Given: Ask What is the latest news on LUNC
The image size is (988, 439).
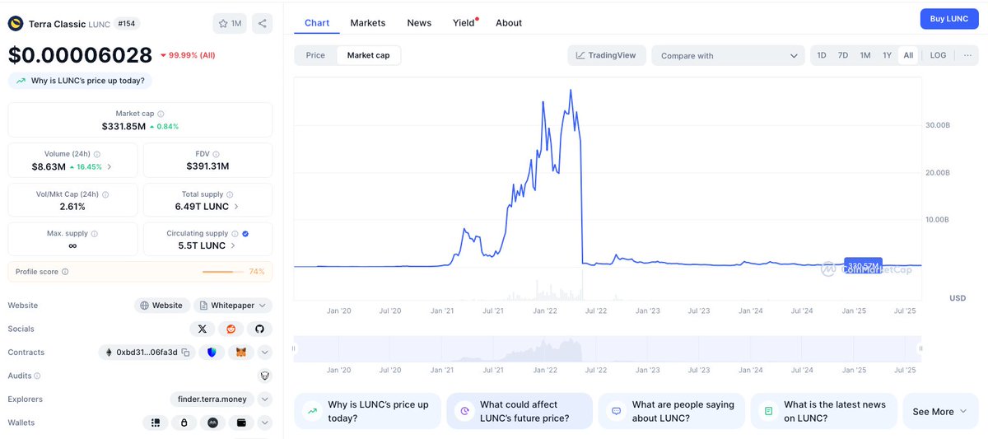Looking at the screenshot, I should [824, 411].
